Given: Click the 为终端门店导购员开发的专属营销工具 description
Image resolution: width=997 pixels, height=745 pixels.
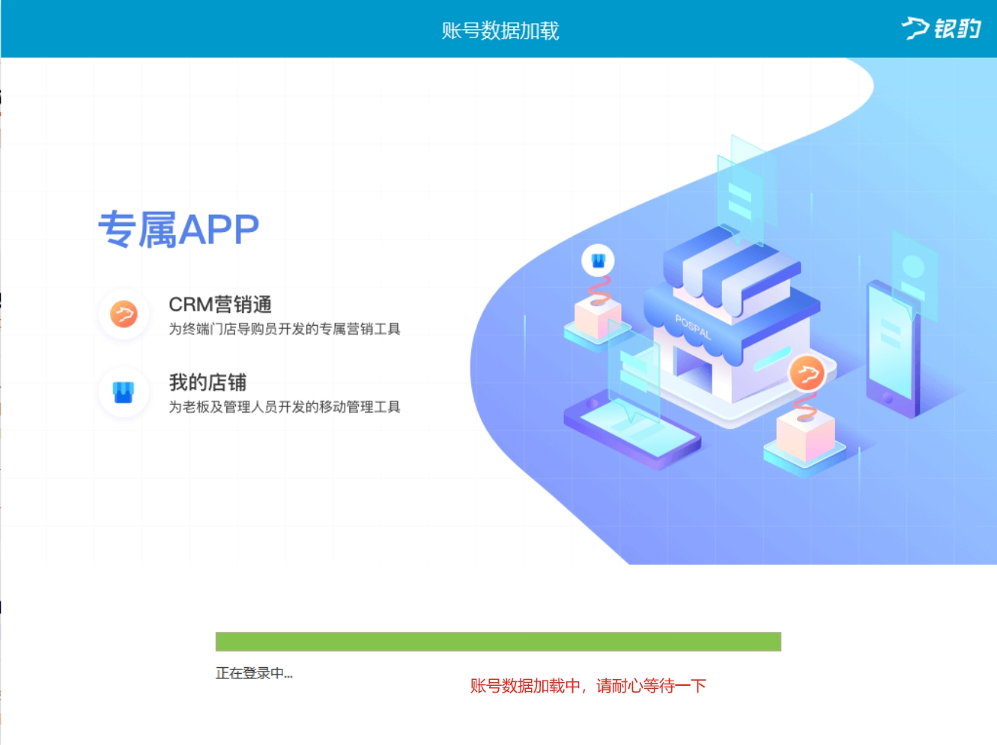Looking at the screenshot, I should (x=285, y=329).
